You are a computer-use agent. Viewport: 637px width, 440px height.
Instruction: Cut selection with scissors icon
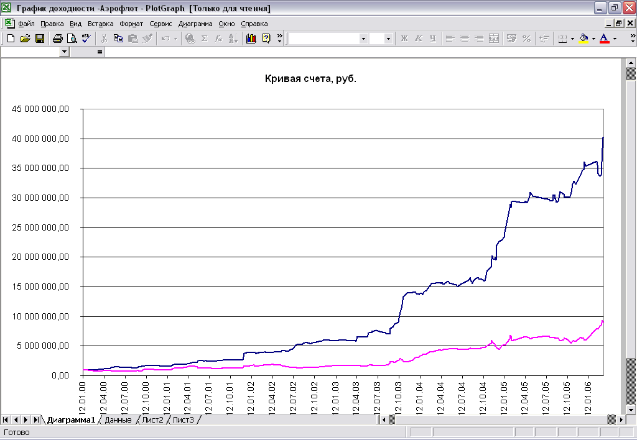coord(104,39)
